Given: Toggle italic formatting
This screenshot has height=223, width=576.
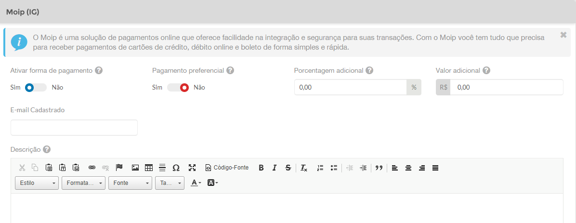Looking at the screenshot, I should pyautogui.click(x=275, y=168).
